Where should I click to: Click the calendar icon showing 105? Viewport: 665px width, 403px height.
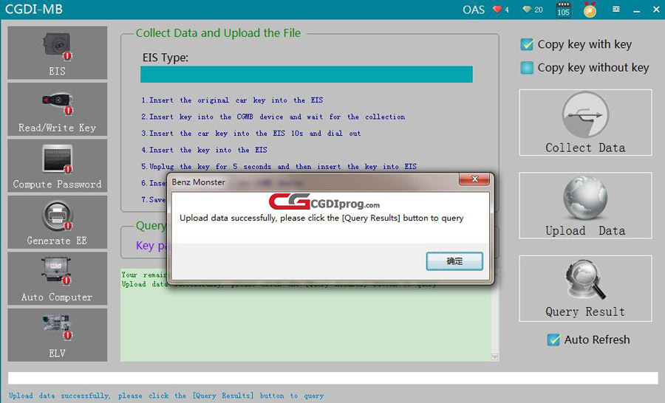tap(563, 10)
